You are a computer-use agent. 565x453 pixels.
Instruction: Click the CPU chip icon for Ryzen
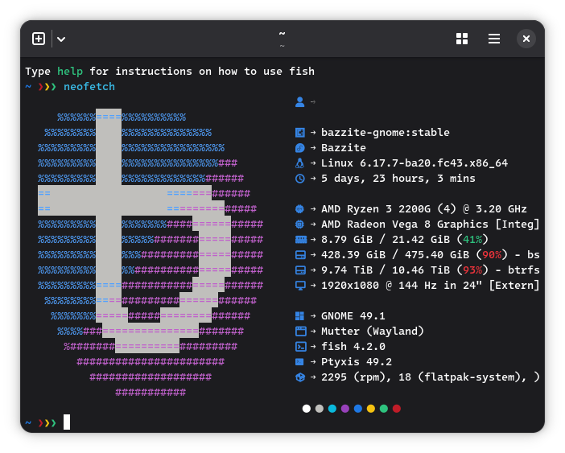pos(299,209)
